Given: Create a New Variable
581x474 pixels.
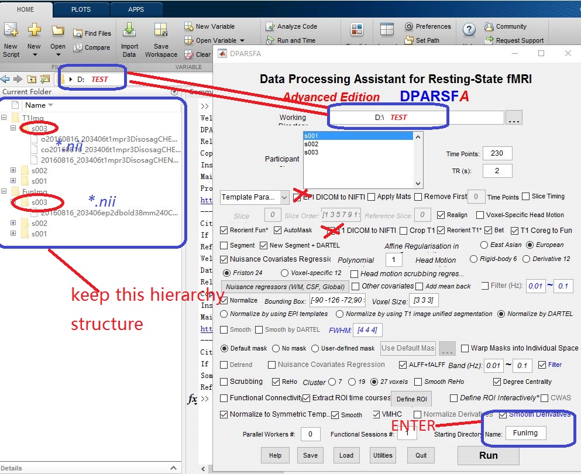Looking at the screenshot, I should (x=209, y=26).
